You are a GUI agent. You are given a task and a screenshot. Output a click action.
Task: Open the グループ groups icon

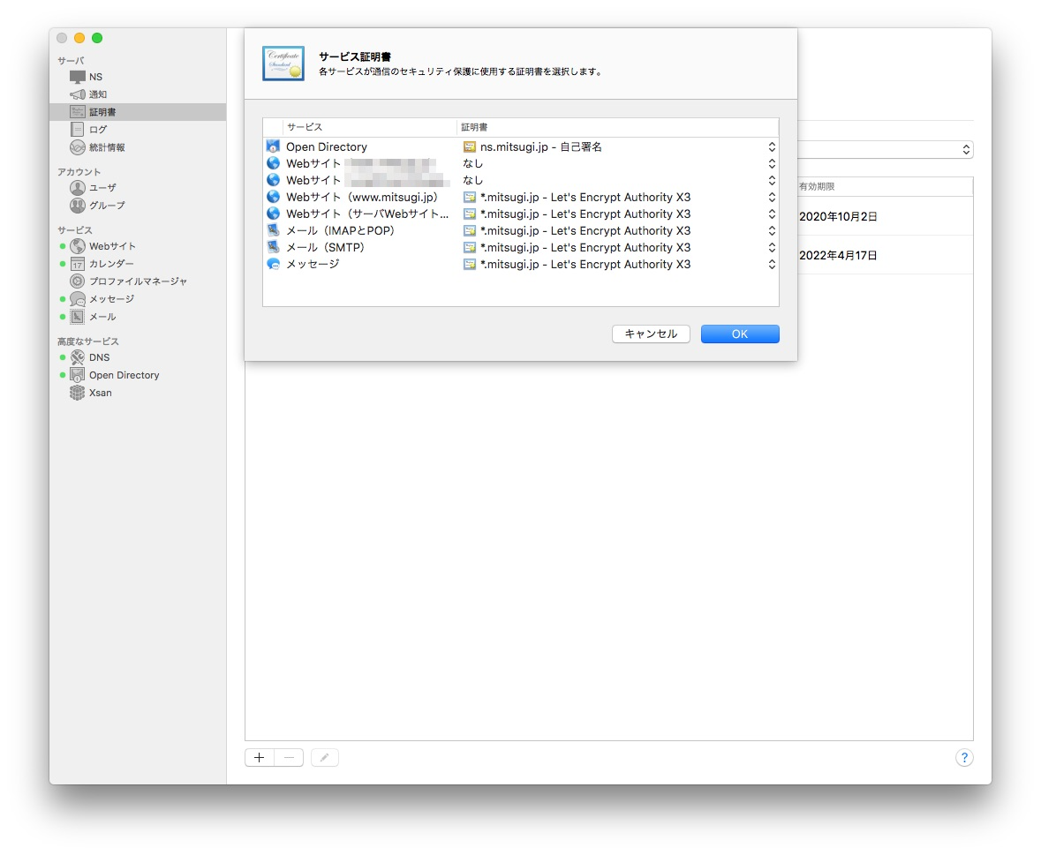pos(78,206)
